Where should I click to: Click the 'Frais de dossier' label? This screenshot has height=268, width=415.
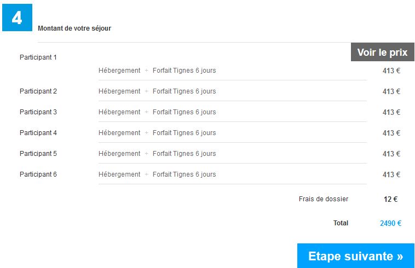click(x=324, y=199)
